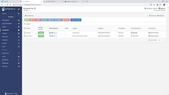169x95 pixels.
Task: Click the refresh icon beside Container list
Action: click(x=35, y=8)
